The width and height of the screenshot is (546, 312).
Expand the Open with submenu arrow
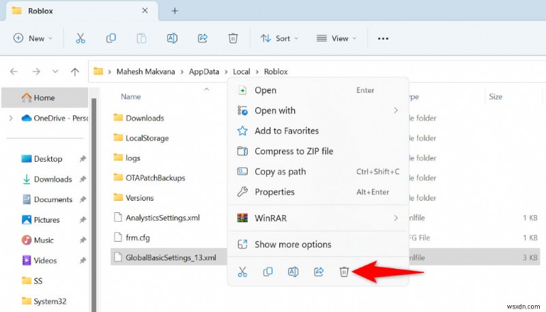pos(396,111)
